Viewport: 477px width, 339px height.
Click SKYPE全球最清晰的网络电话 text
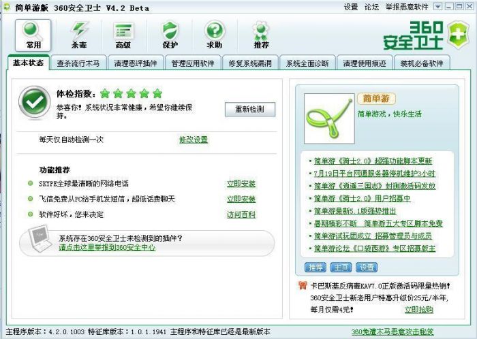[x=84, y=184]
